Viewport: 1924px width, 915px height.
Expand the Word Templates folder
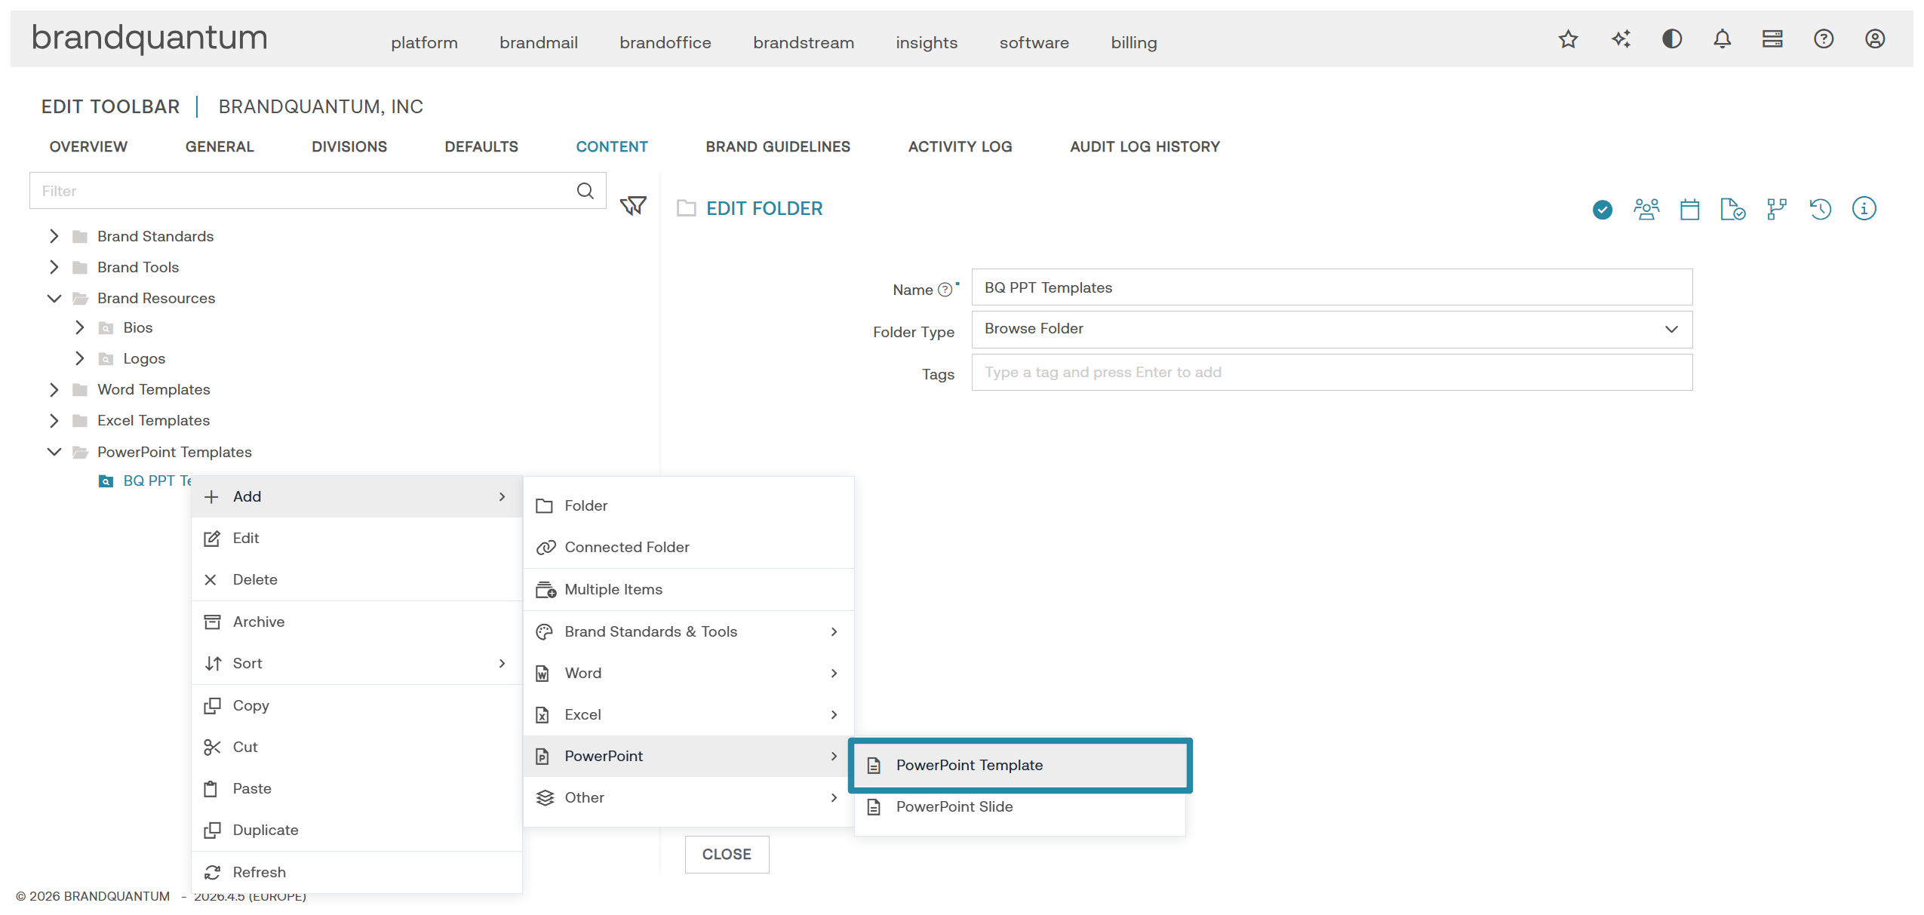[x=54, y=390]
